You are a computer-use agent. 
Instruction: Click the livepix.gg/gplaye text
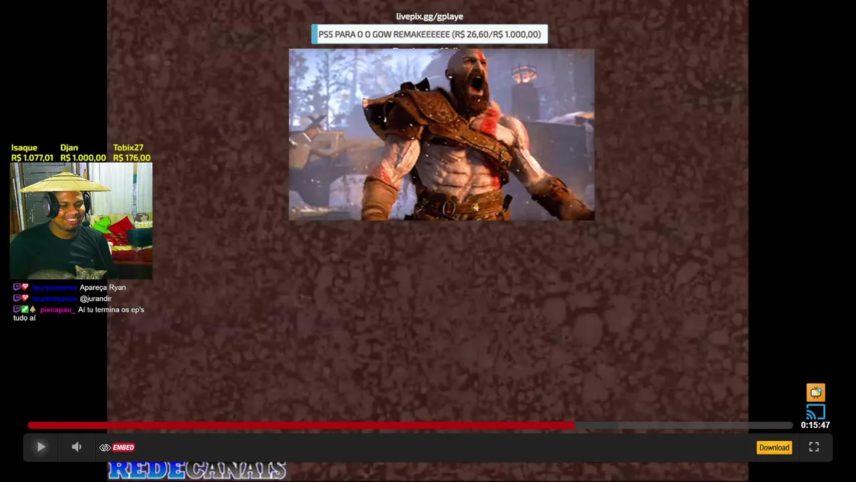(429, 16)
